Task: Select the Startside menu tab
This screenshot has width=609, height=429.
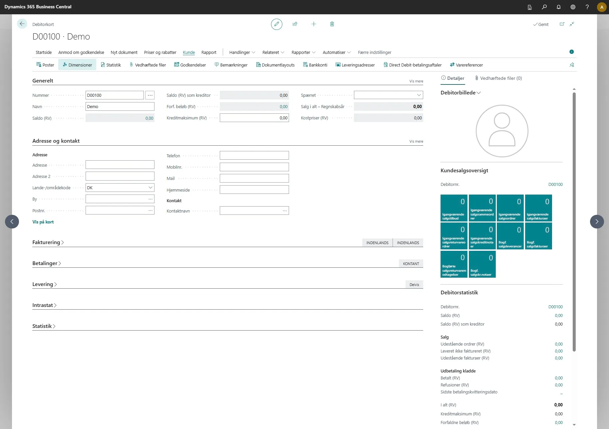Action: point(44,52)
